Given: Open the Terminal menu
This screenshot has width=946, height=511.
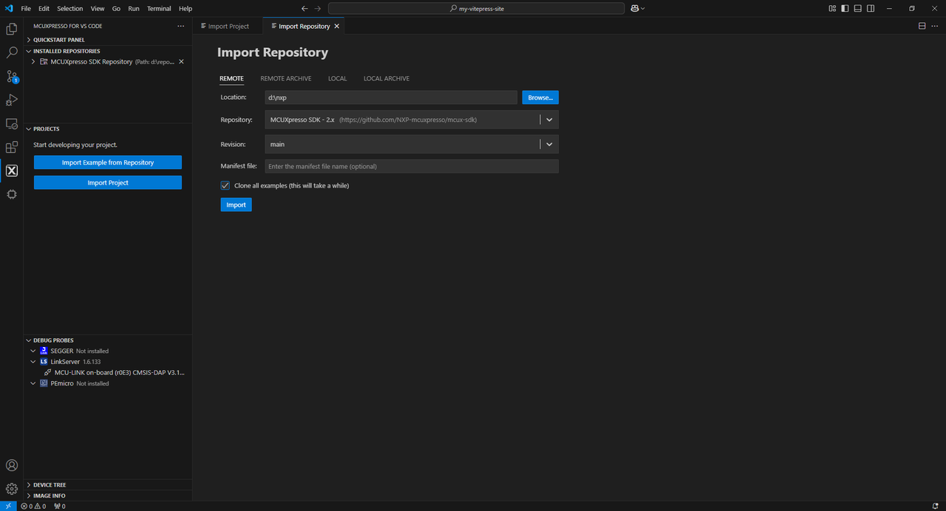Looking at the screenshot, I should click(x=158, y=9).
